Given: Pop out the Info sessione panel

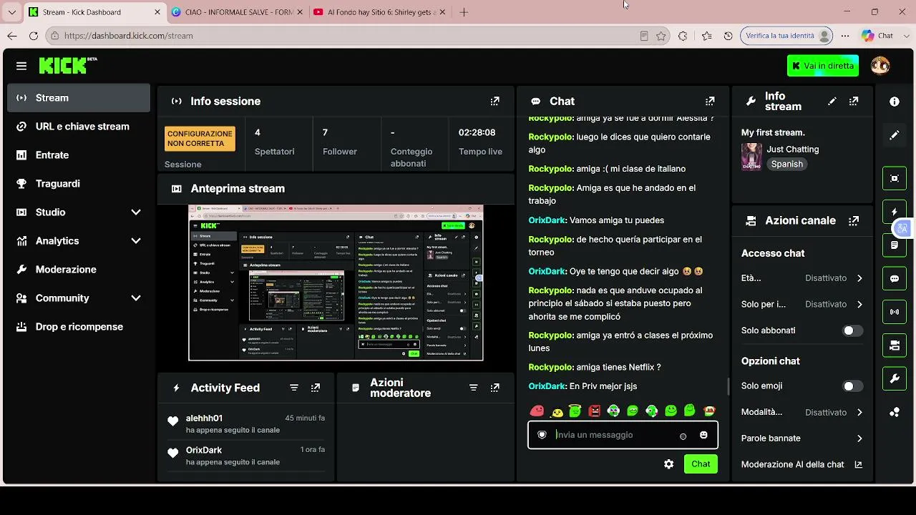Looking at the screenshot, I should pyautogui.click(x=494, y=102).
